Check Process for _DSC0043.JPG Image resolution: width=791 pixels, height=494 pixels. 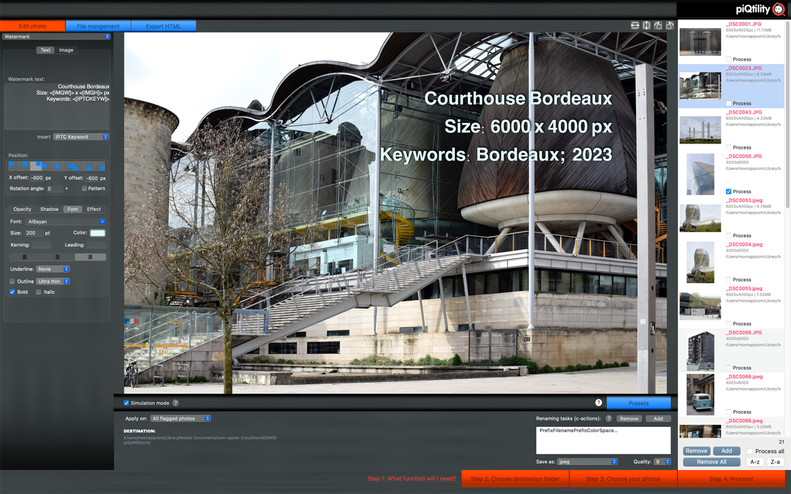click(728, 148)
